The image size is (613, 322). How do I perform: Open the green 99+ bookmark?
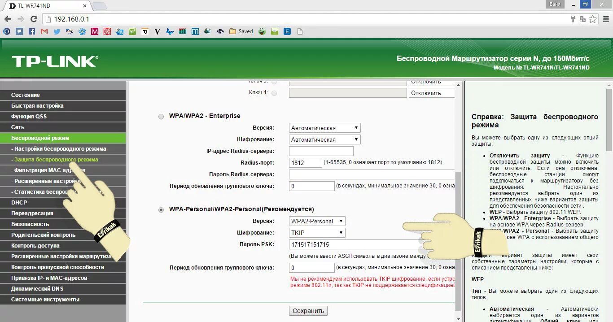pos(132,31)
